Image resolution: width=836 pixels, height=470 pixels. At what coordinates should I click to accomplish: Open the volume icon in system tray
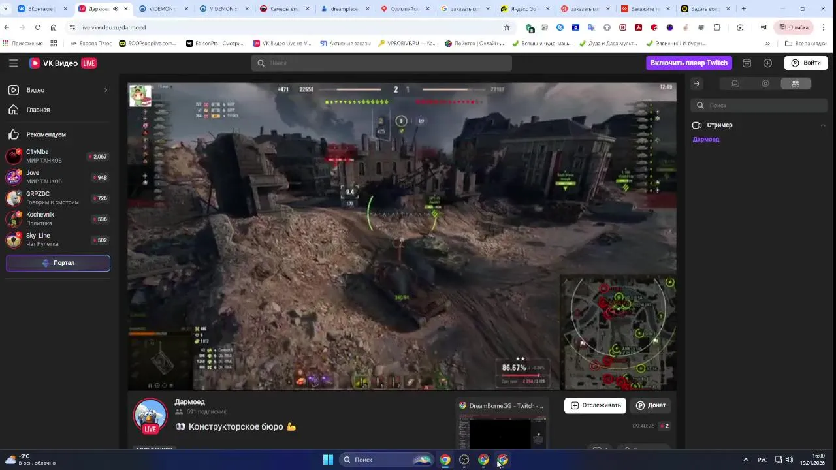click(790, 460)
